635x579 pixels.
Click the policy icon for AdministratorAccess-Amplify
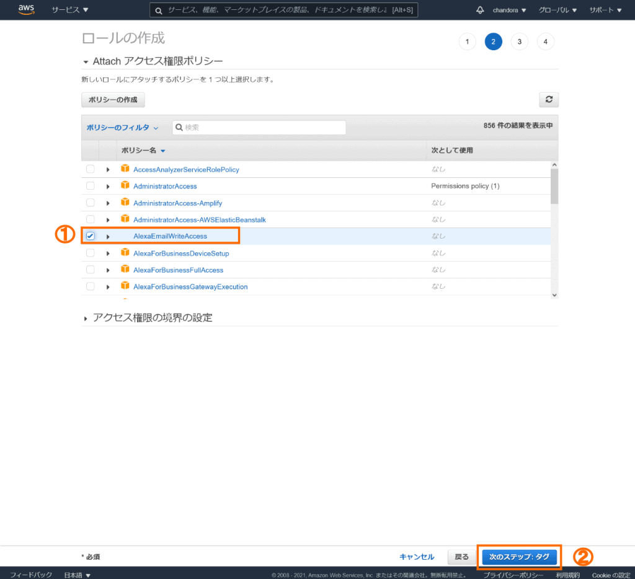point(125,202)
